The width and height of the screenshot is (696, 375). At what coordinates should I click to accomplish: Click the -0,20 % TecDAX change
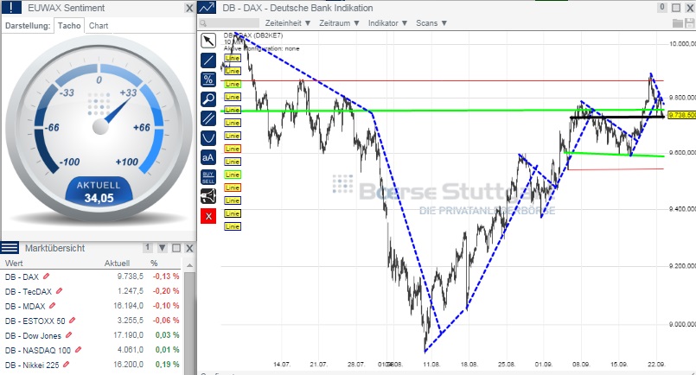click(166, 291)
